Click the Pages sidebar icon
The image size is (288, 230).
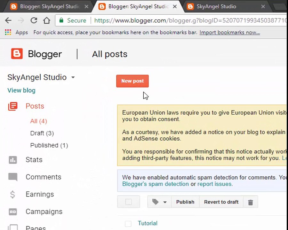tap(13, 227)
